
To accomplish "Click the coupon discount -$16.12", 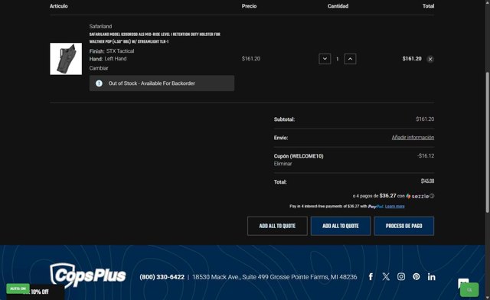I will 426,155.
